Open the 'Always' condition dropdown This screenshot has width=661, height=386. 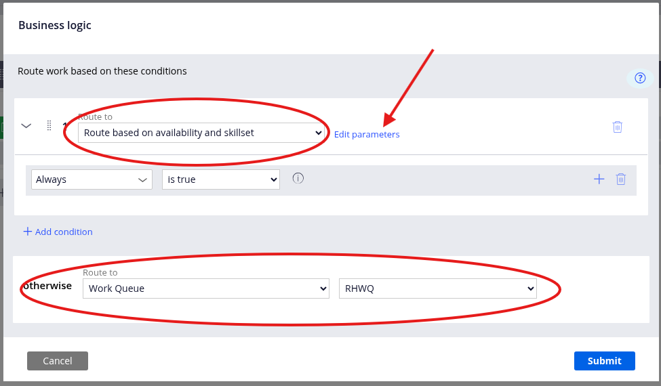click(92, 179)
